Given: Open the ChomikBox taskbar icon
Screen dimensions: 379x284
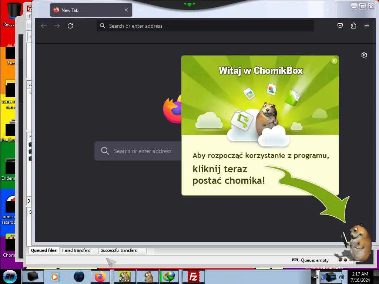Looking at the screenshot, I should (x=124, y=277).
